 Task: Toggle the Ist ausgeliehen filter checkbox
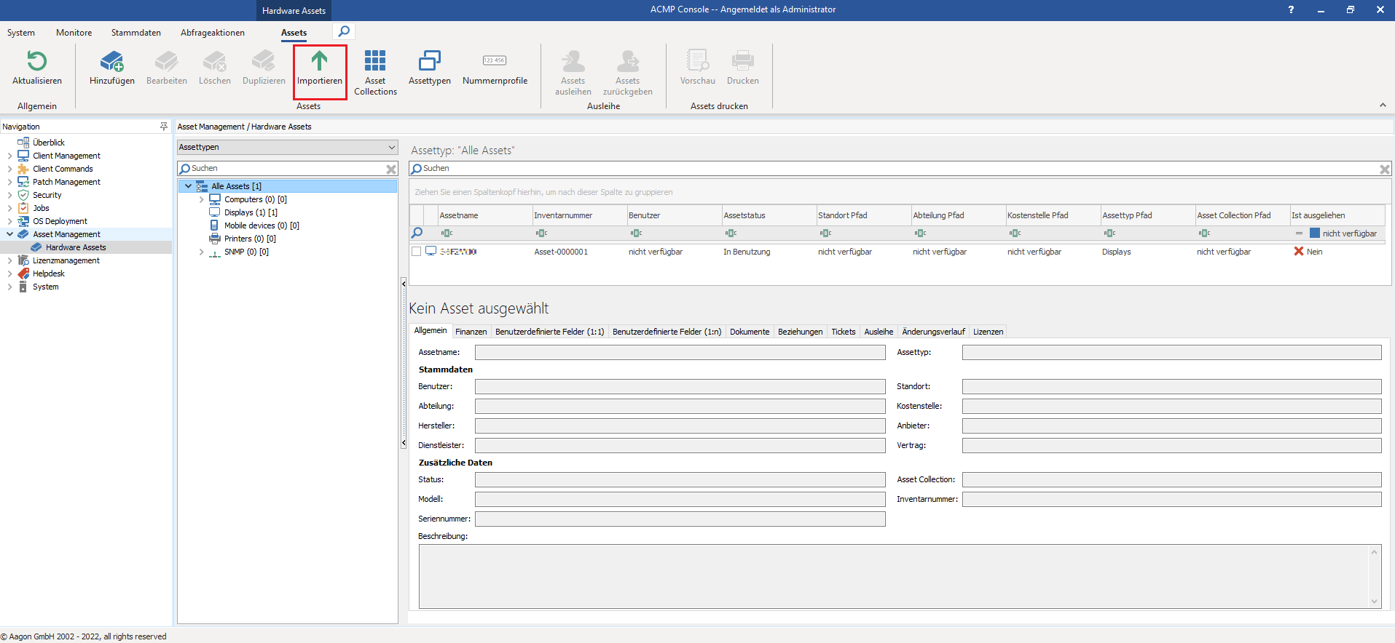click(1314, 233)
